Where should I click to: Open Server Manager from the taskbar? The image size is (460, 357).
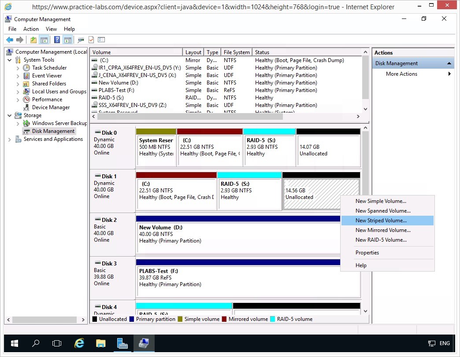[x=122, y=343]
